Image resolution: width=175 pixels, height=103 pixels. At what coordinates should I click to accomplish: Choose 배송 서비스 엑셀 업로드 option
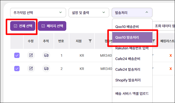[132, 94]
